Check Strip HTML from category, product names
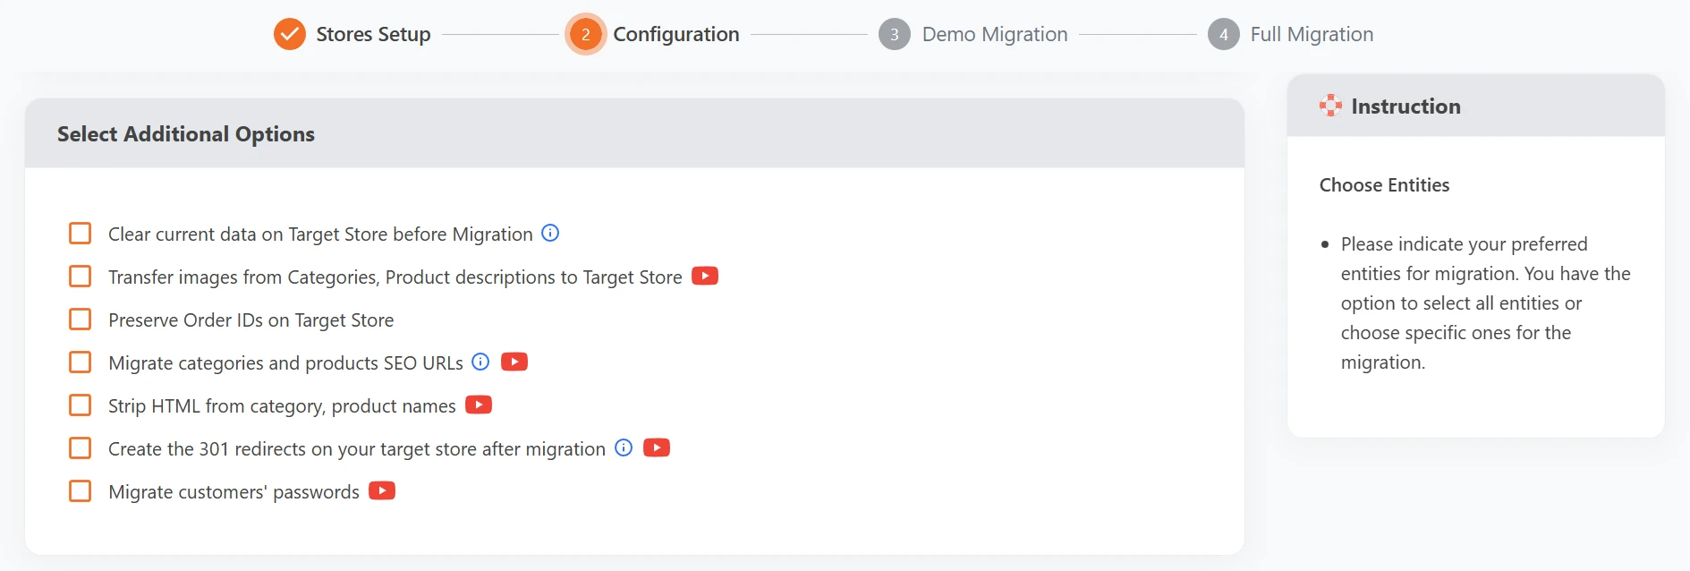1690x571 pixels. [81, 405]
